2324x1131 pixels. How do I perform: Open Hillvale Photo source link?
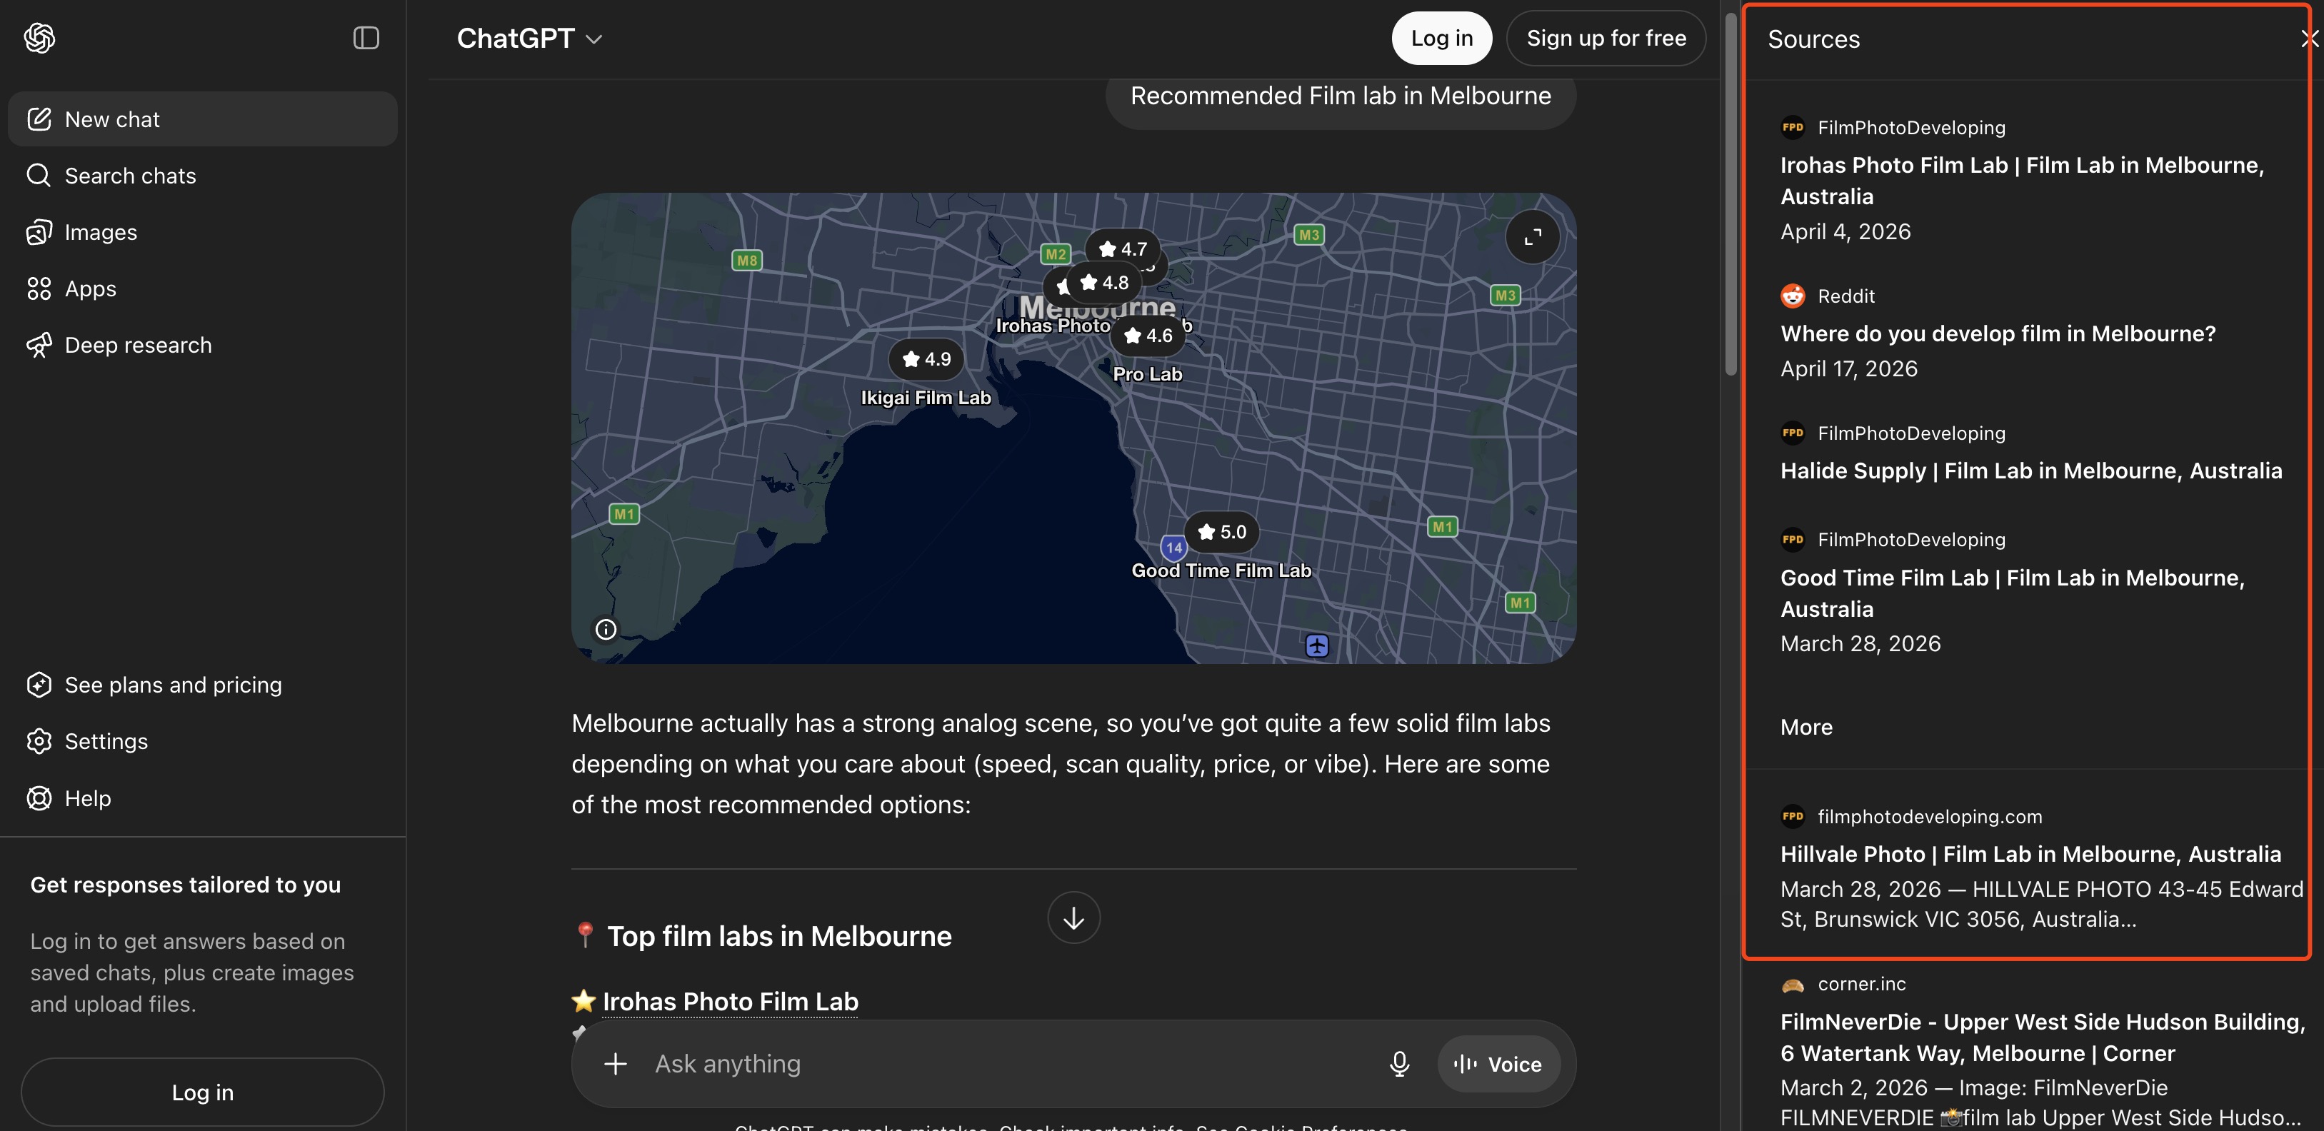click(2030, 854)
